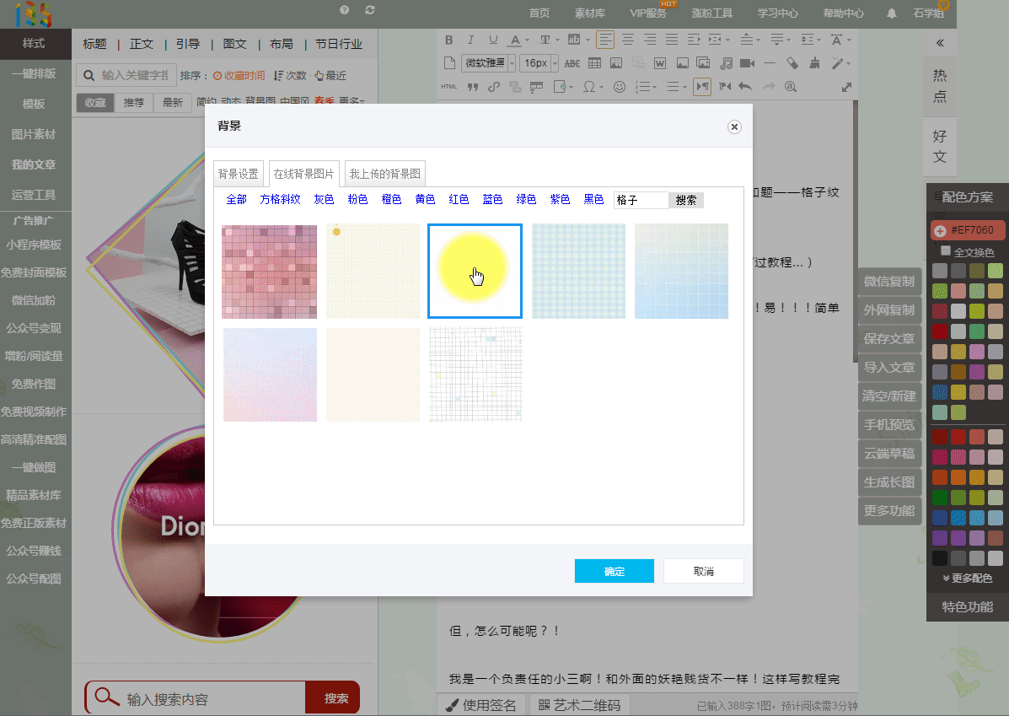Toggle left text alignment button
The width and height of the screenshot is (1009, 716).
click(605, 40)
